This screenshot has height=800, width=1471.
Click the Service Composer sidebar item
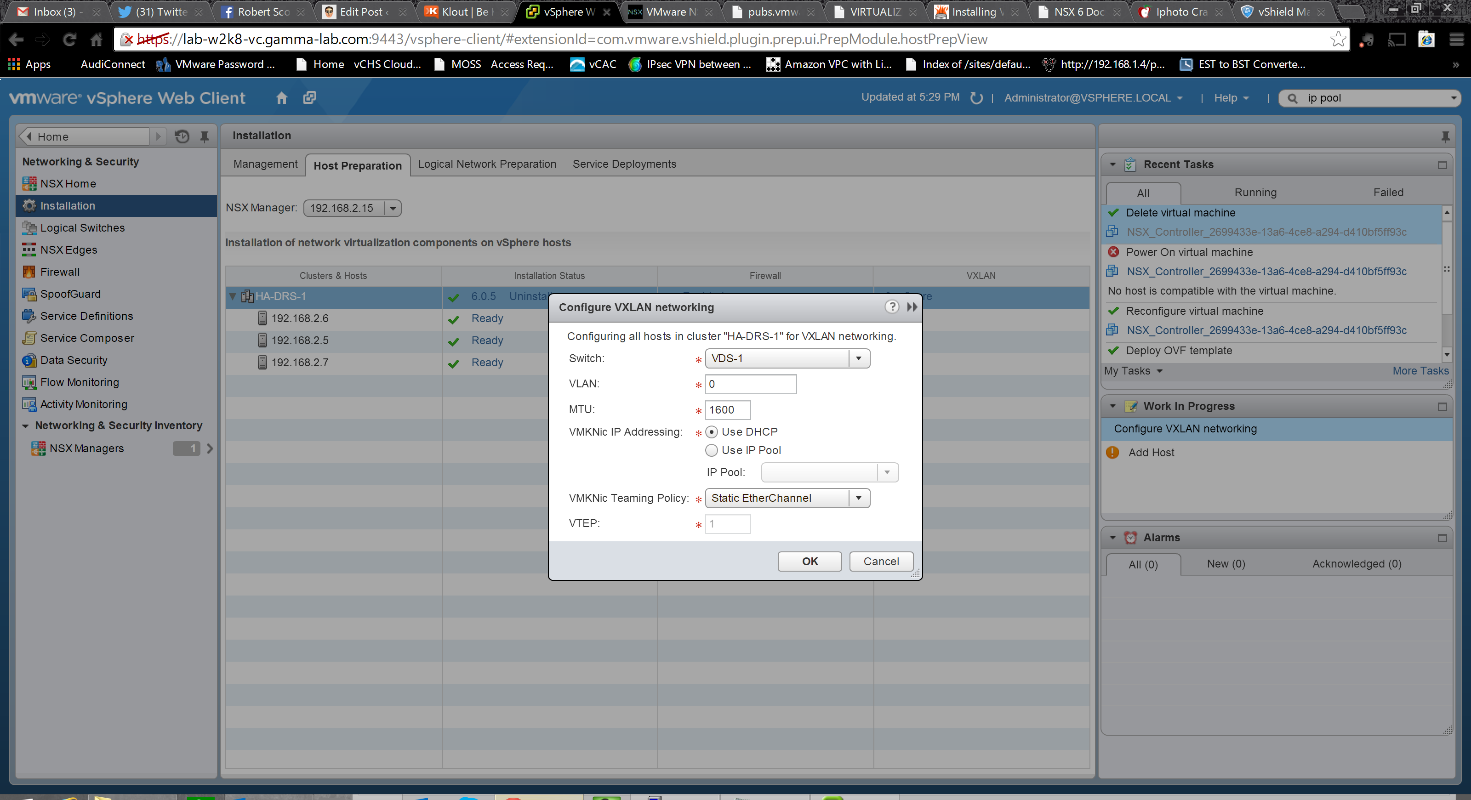[x=87, y=338]
